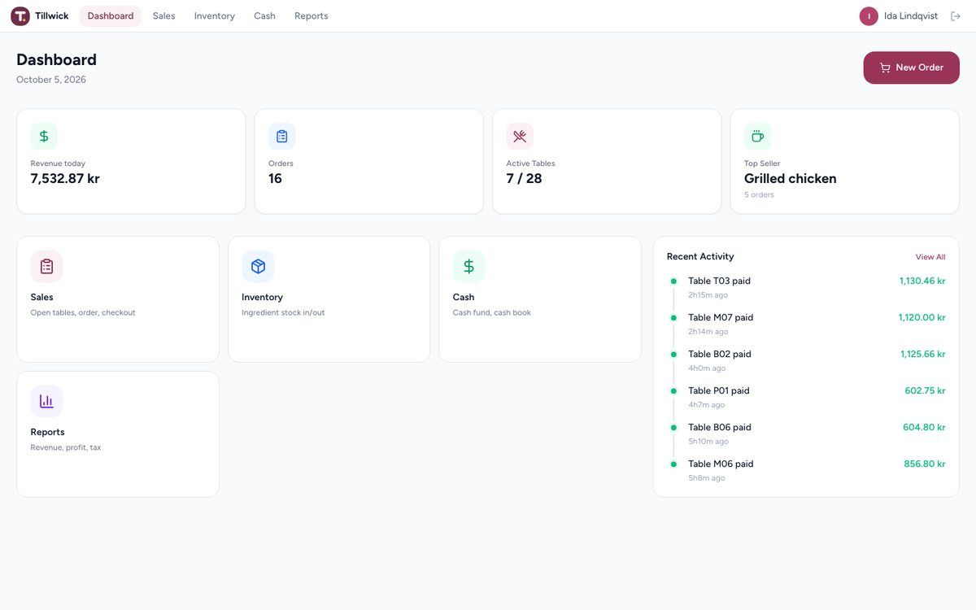
Task: Click the user name 'Ida Lindqvist'
Action: 911,16
